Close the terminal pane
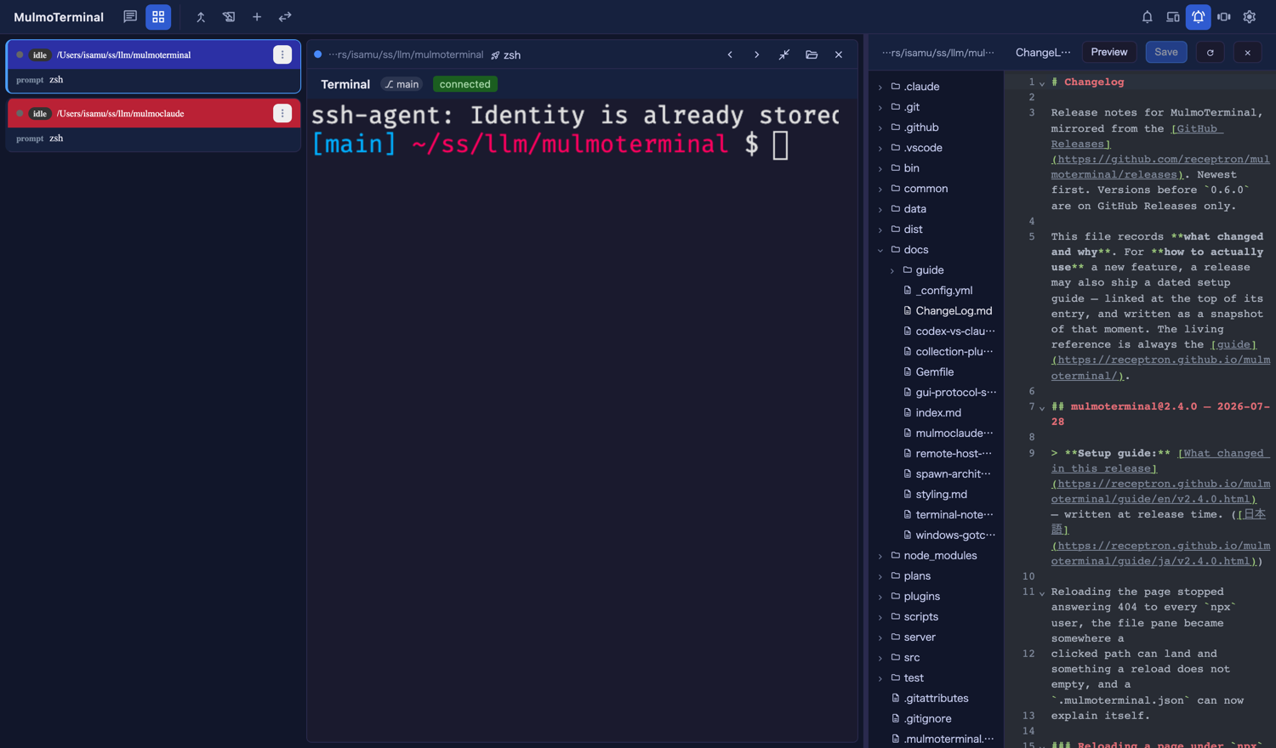 click(839, 54)
